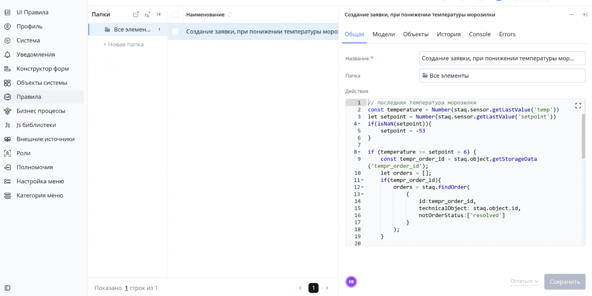Tick the select-all checkbox in the table header

point(175,14)
